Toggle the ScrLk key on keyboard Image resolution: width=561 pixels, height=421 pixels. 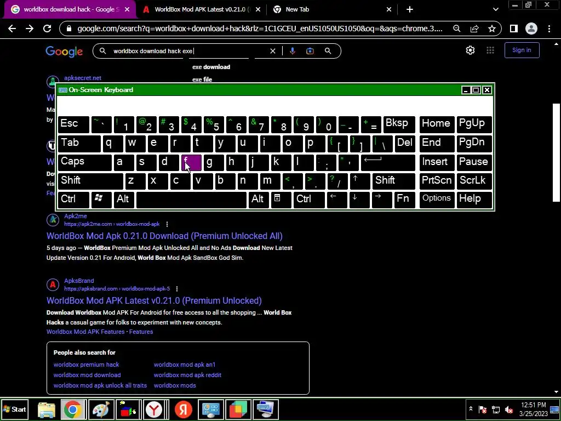pyautogui.click(x=474, y=181)
